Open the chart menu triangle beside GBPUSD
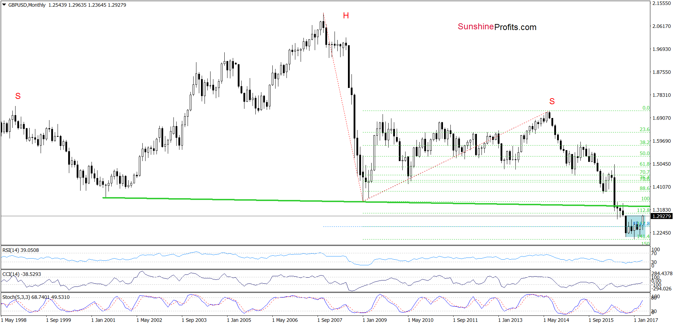Viewport: 674px width, 325px height. 4,5
